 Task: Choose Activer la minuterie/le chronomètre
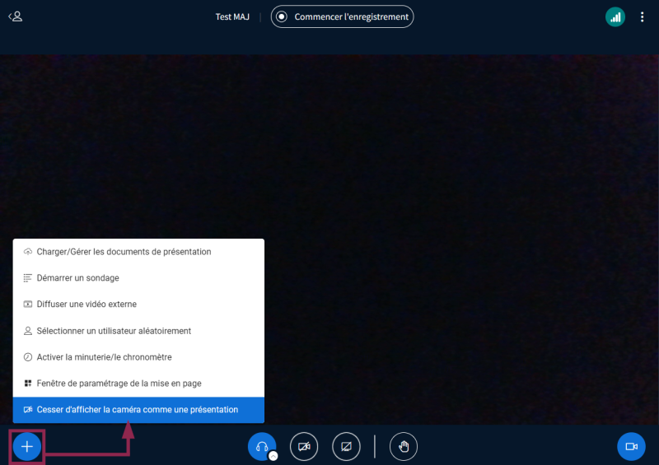[104, 357]
